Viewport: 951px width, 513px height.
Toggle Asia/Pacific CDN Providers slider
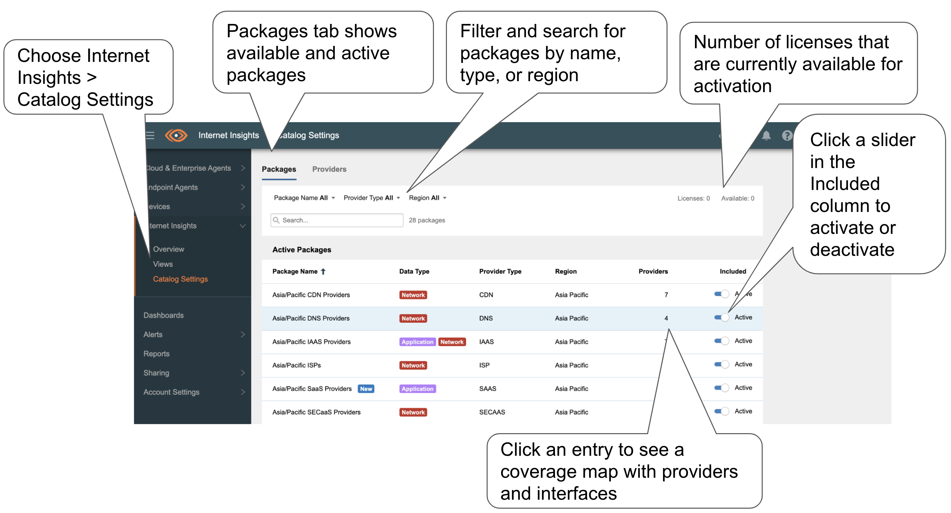721,294
